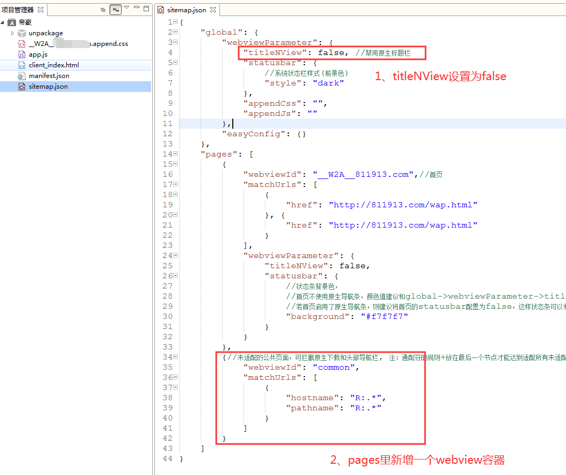
Task: Click the //状态条背景色 comment on line 27
Action: (x=312, y=286)
